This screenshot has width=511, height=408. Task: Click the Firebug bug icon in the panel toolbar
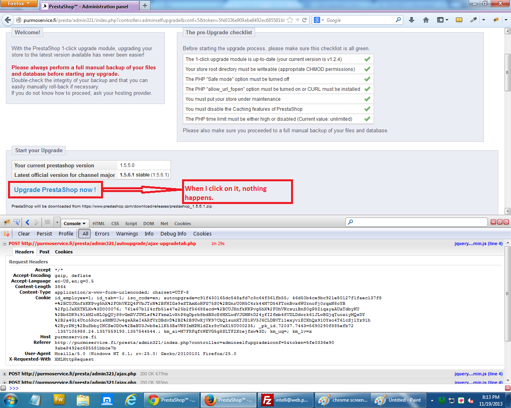(x=7, y=222)
